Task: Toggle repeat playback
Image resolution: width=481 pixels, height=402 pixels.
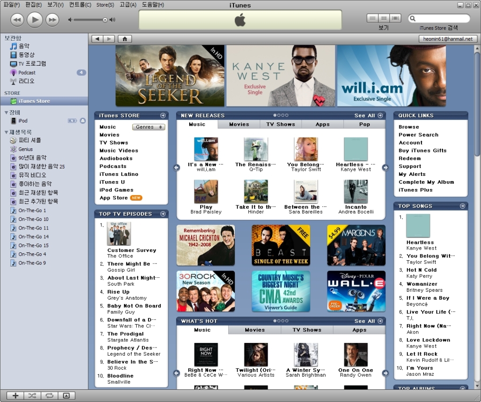Action: [x=49, y=395]
